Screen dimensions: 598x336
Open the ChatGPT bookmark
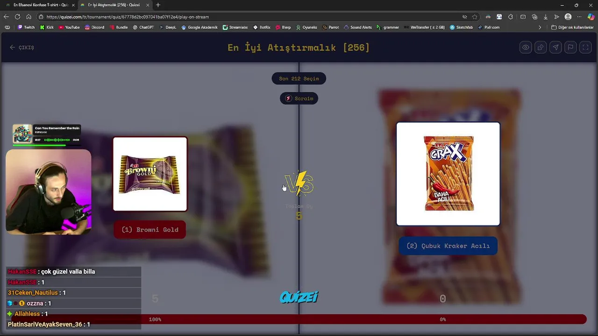pyautogui.click(x=143, y=27)
